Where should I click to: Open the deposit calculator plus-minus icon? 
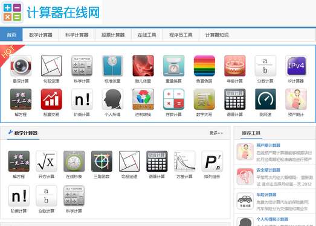point(174,99)
